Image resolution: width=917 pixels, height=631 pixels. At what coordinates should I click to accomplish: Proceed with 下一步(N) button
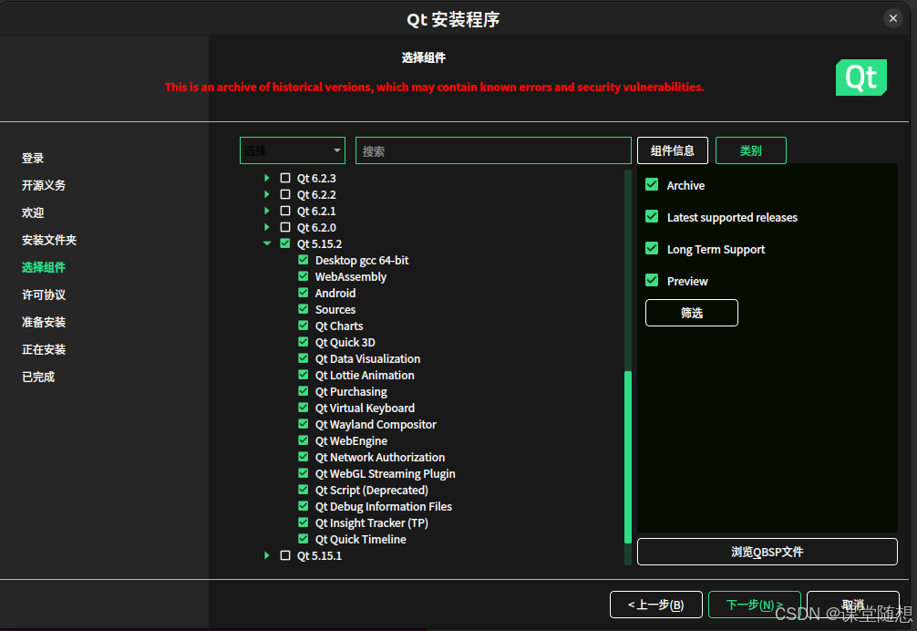755,605
